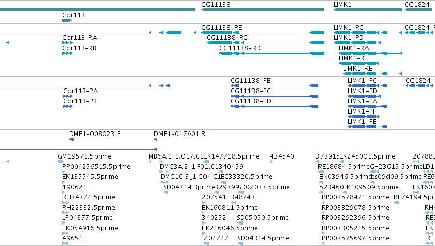
Task: Click EST label RP003575697.5prime
Action: [355, 238]
